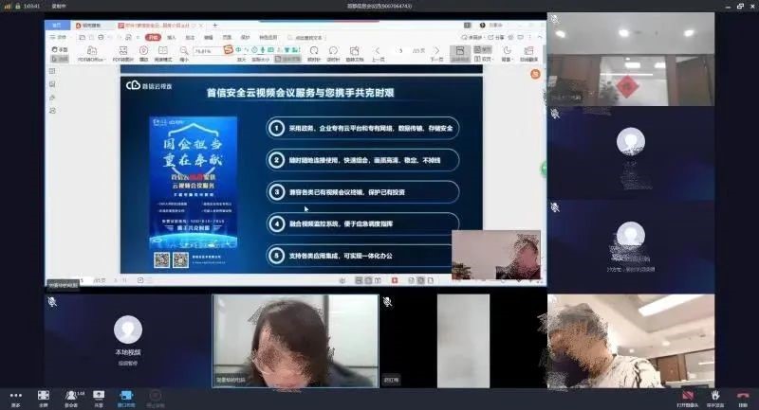
Task: Collapse the WPS ribbon with the chevron
Action: pos(540,37)
